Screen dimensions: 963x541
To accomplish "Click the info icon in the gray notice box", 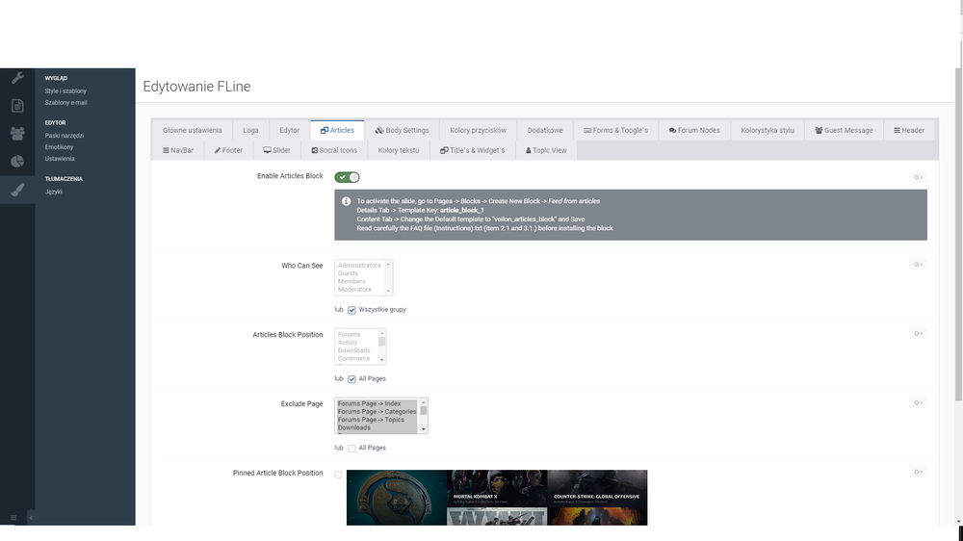I will click(346, 201).
